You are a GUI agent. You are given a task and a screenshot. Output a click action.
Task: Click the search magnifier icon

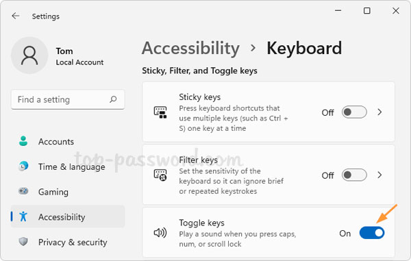(x=113, y=99)
